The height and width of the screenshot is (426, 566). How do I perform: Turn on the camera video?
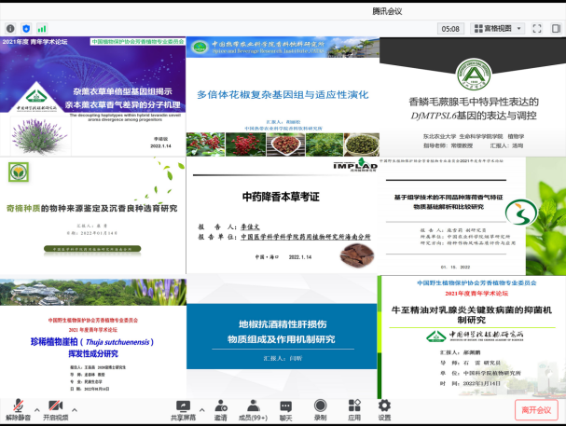[56, 408]
